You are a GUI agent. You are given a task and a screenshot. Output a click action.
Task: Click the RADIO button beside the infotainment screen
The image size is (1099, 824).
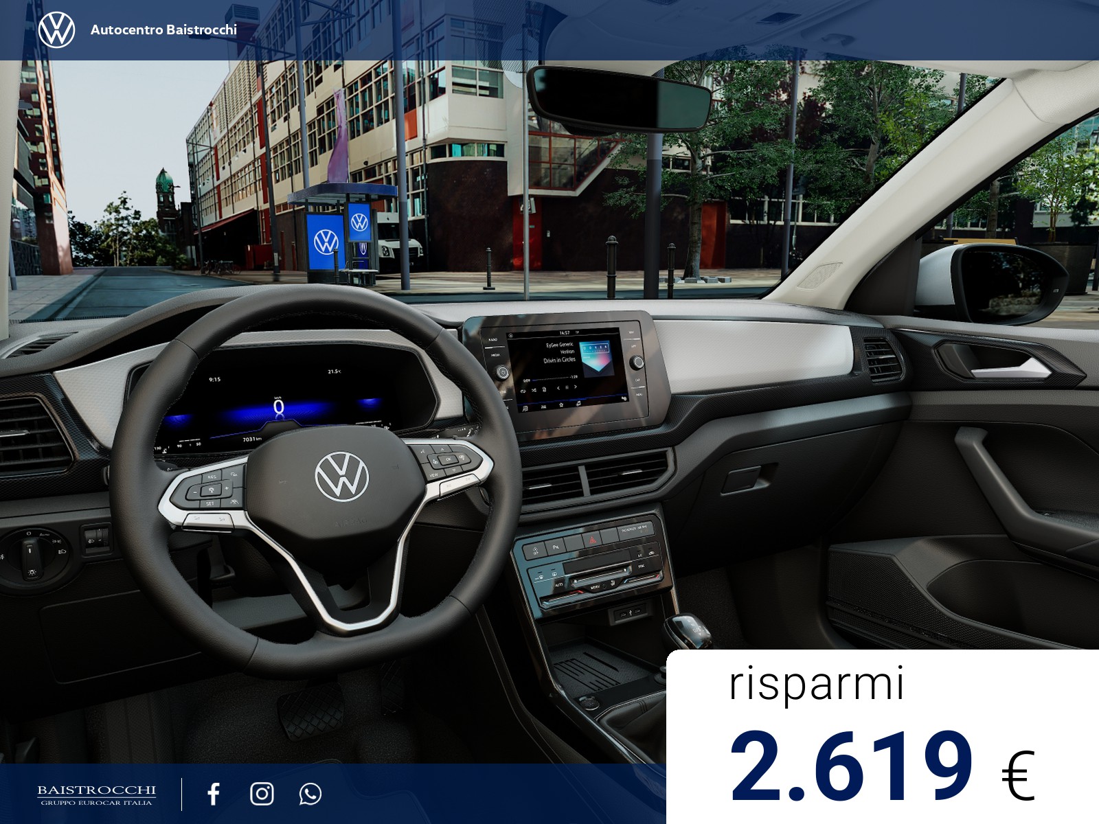point(493,340)
